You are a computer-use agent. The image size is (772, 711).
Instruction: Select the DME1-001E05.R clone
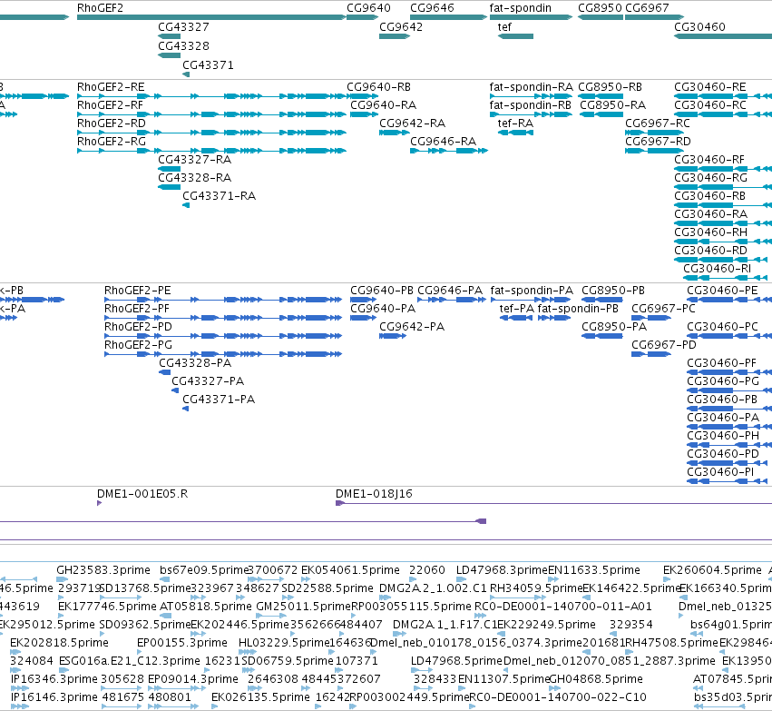pos(142,494)
